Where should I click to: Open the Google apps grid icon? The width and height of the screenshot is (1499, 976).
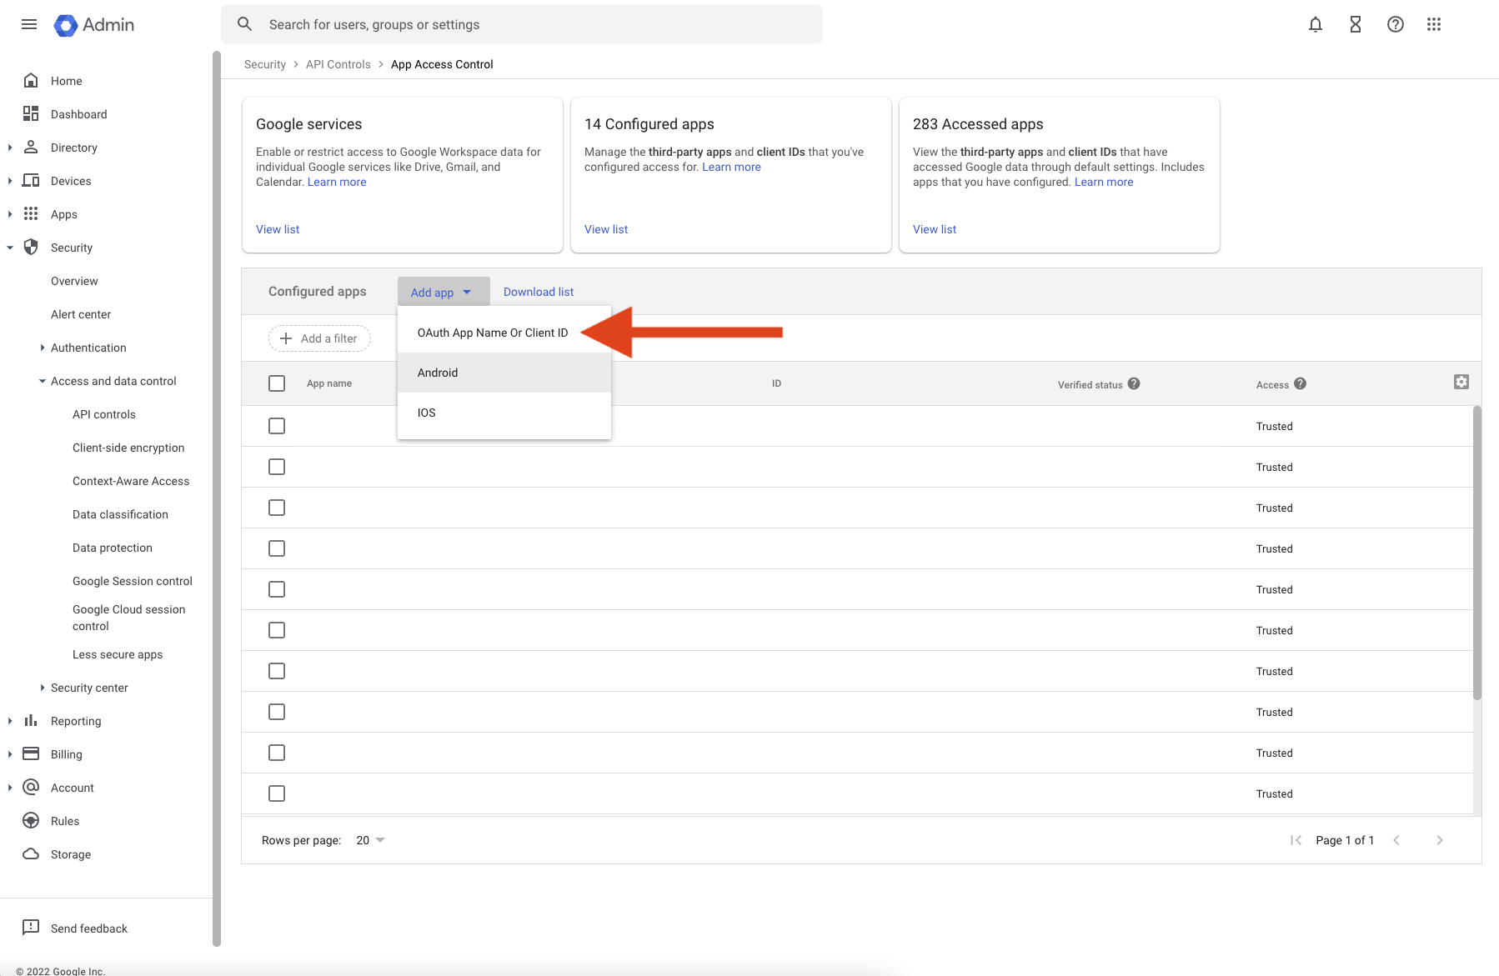pyautogui.click(x=1434, y=24)
